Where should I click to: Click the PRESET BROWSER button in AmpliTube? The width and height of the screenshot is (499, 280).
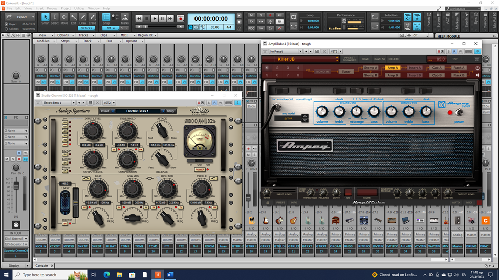[350, 59]
